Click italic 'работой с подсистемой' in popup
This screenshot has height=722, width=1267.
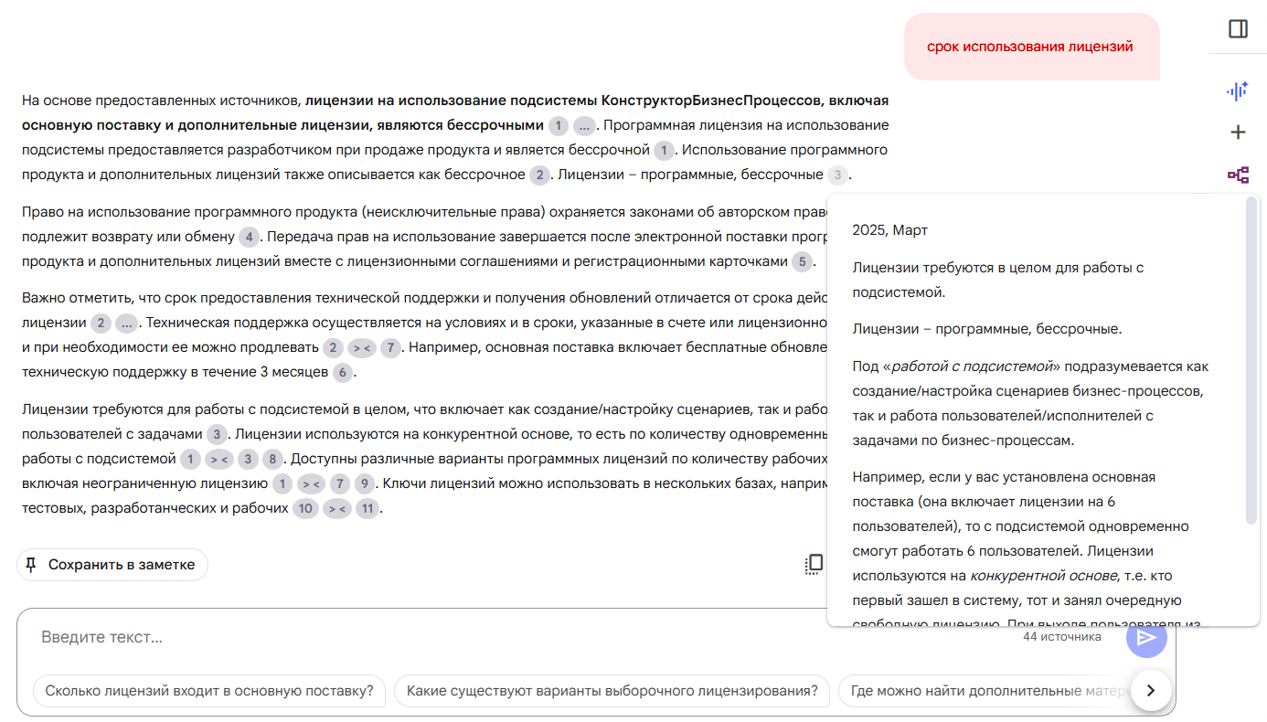[972, 366]
